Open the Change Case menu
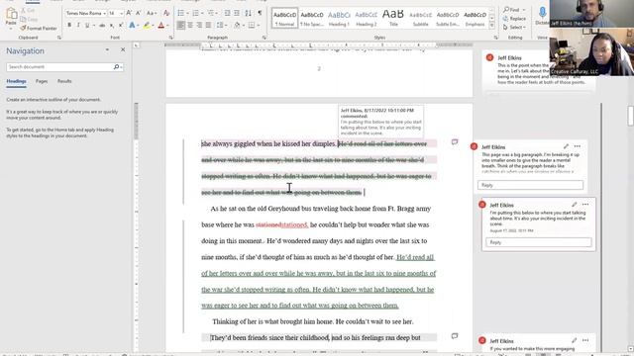The image size is (634, 356). click(x=151, y=13)
